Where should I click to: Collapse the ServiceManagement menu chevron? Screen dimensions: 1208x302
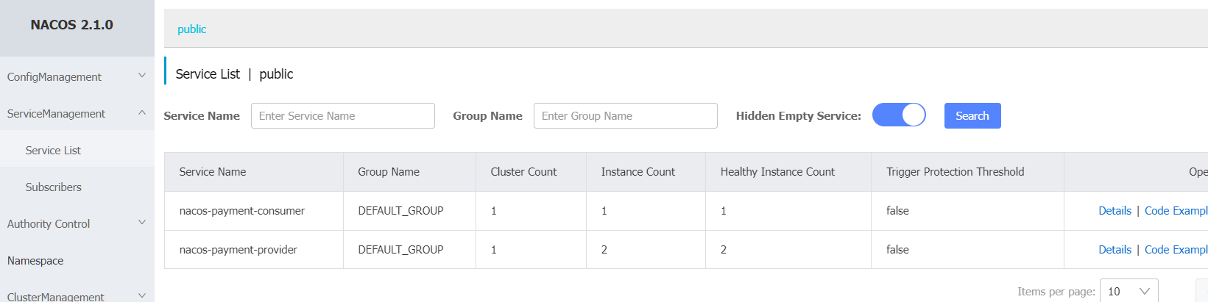pos(142,112)
